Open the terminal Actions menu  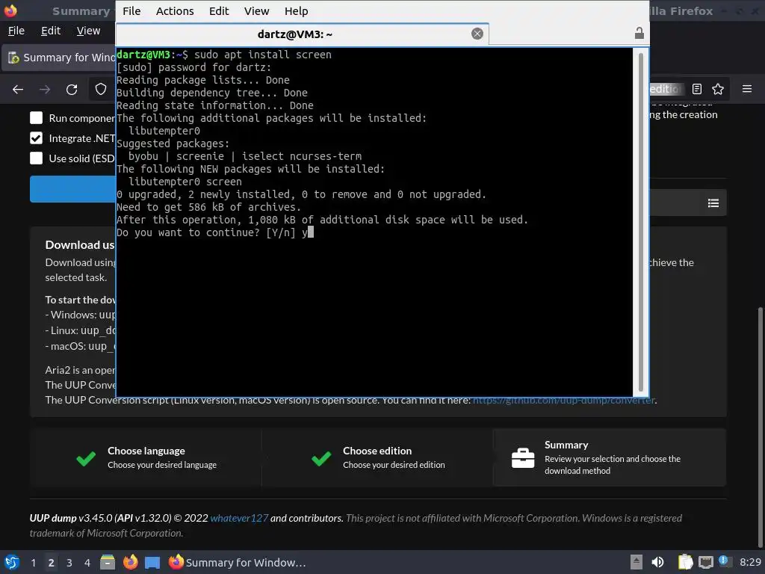click(x=175, y=10)
